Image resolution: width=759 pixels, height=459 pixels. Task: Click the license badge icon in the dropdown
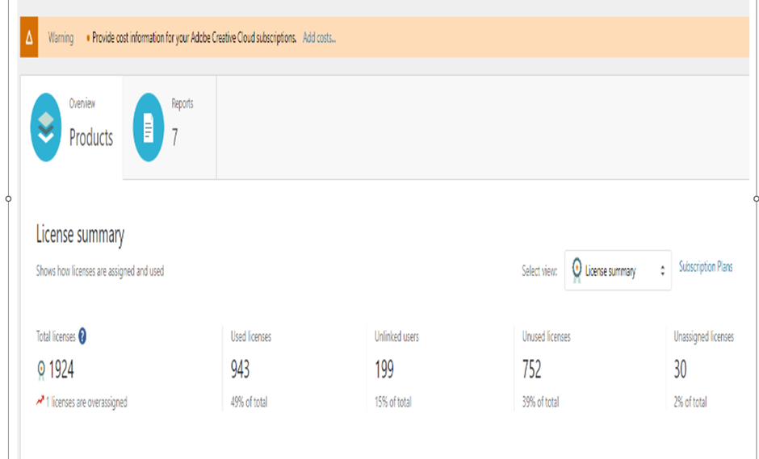click(577, 270)
